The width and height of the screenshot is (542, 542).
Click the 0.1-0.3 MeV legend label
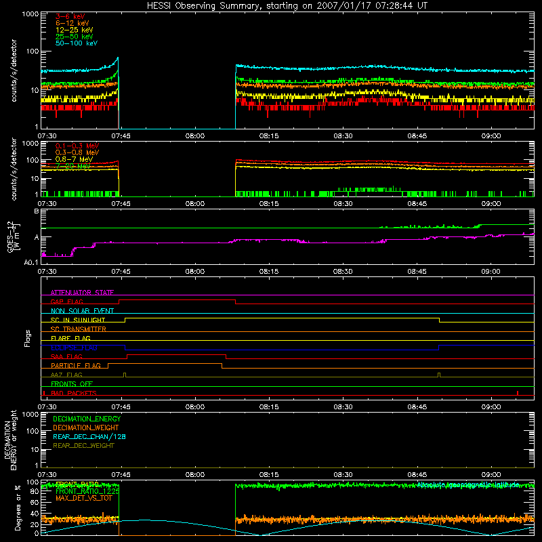tap(77, 146)
